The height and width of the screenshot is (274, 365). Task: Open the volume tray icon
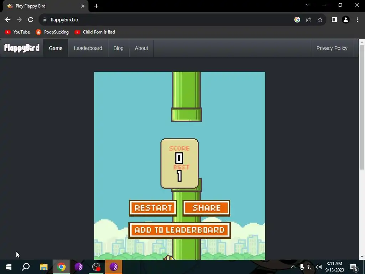point(319,267)
